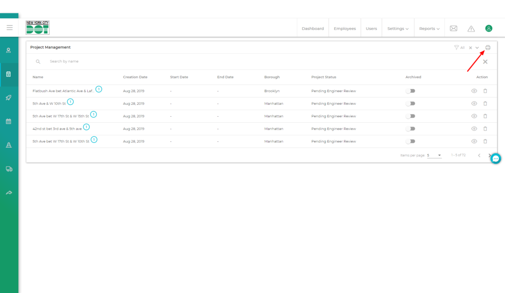The image size is (505, 293).
Task: Open the hamburger menu in sidebar
Action: [9, 28]
